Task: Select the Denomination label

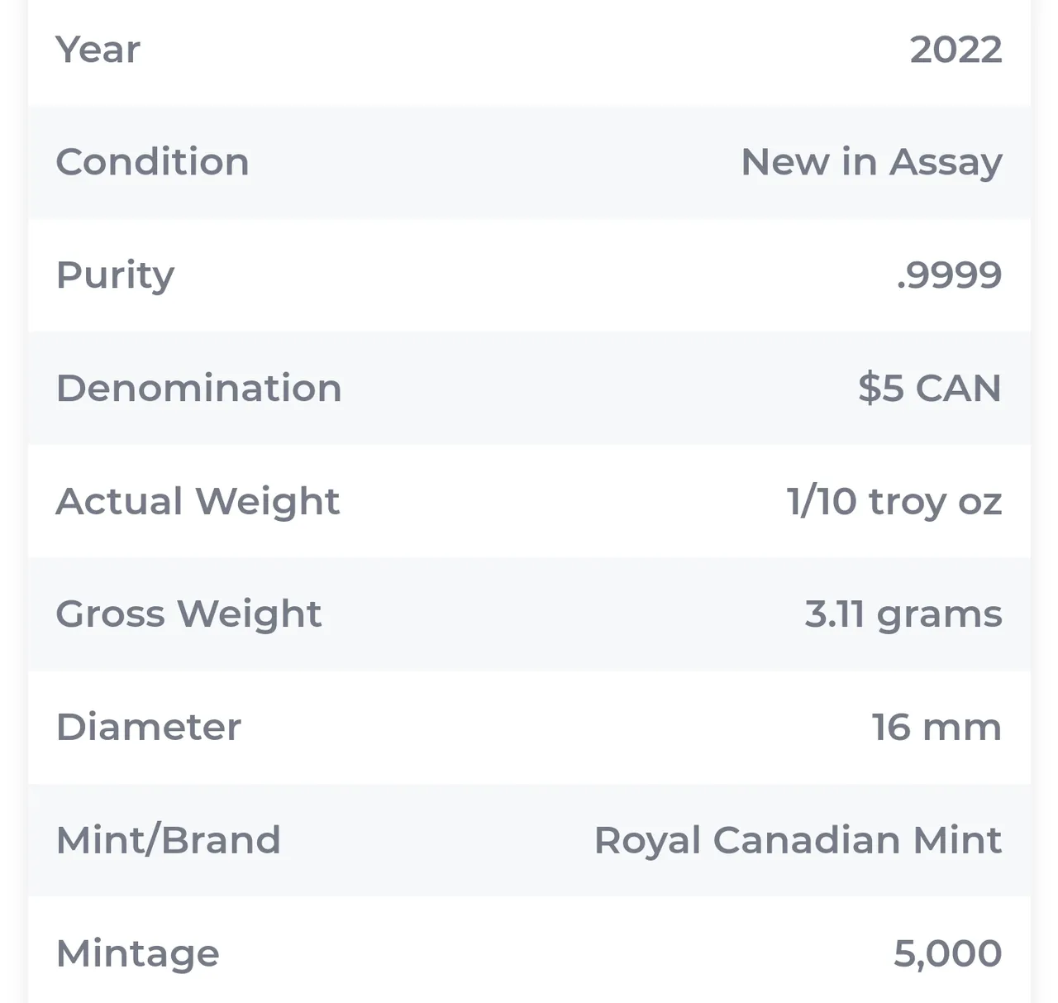Action: pyautogui.click(x=198, y=389)
